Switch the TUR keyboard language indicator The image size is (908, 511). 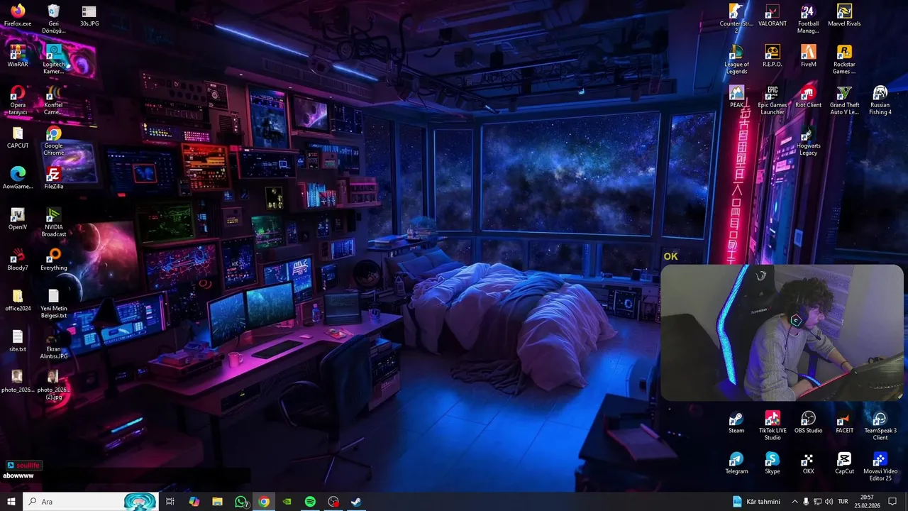tap(843, 502)
